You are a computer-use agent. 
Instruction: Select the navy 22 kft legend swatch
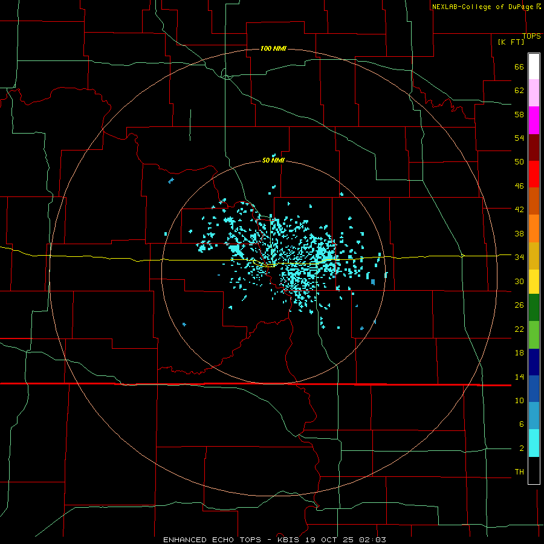click(x=534, y=362)
